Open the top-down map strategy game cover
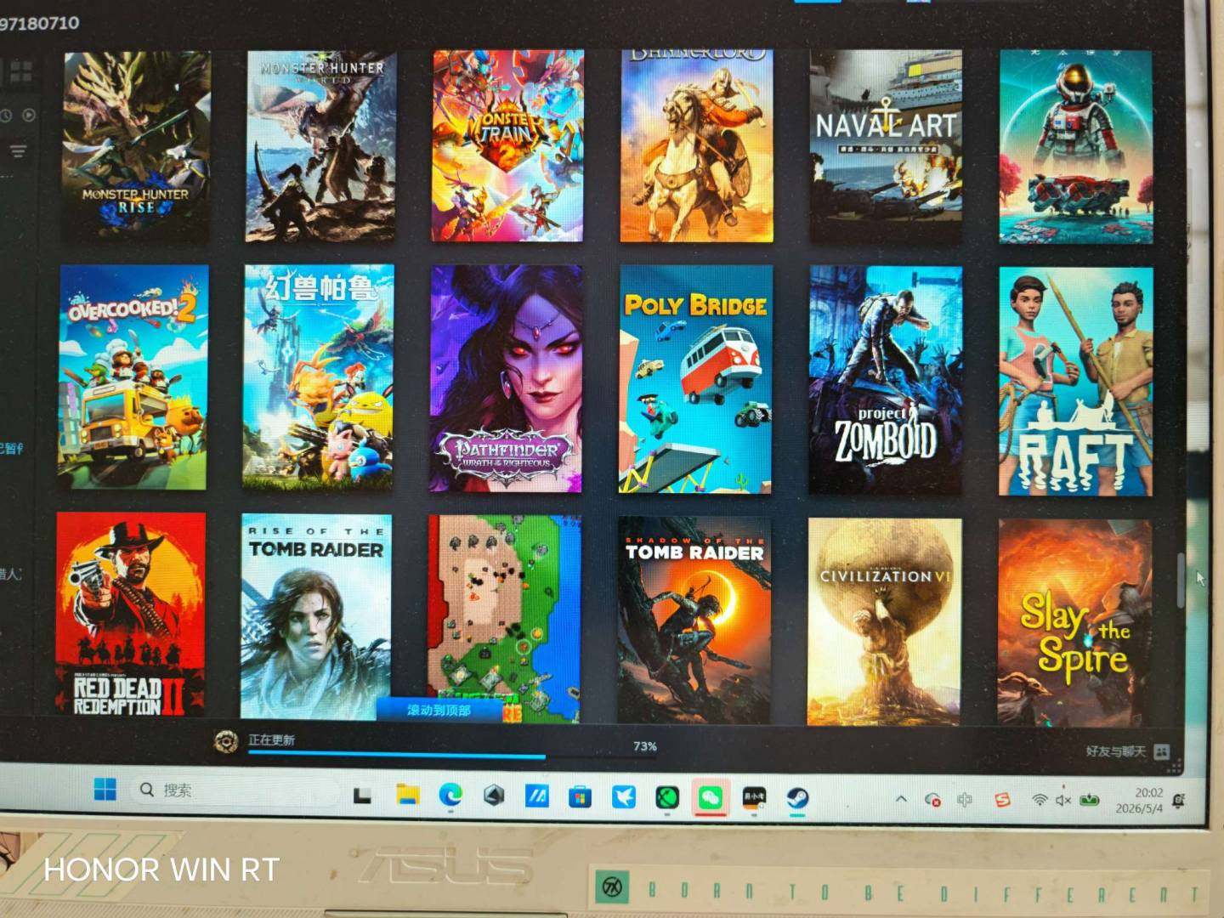1224x918 pixels. point(504,619)
